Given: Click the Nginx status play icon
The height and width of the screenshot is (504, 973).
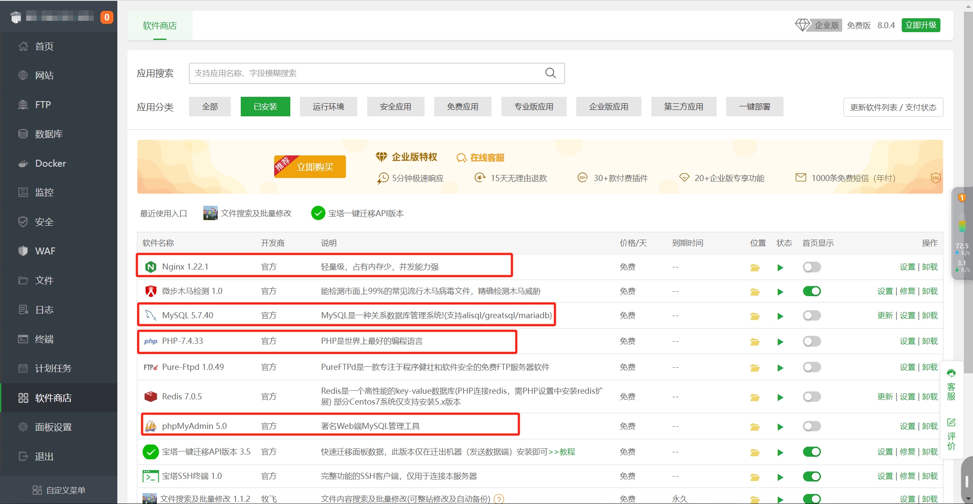Looking at the screenshot, I should [x=780, y=267].
